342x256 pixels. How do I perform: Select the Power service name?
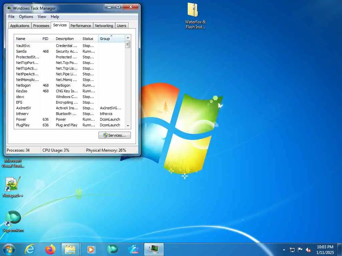click(21, 119)
